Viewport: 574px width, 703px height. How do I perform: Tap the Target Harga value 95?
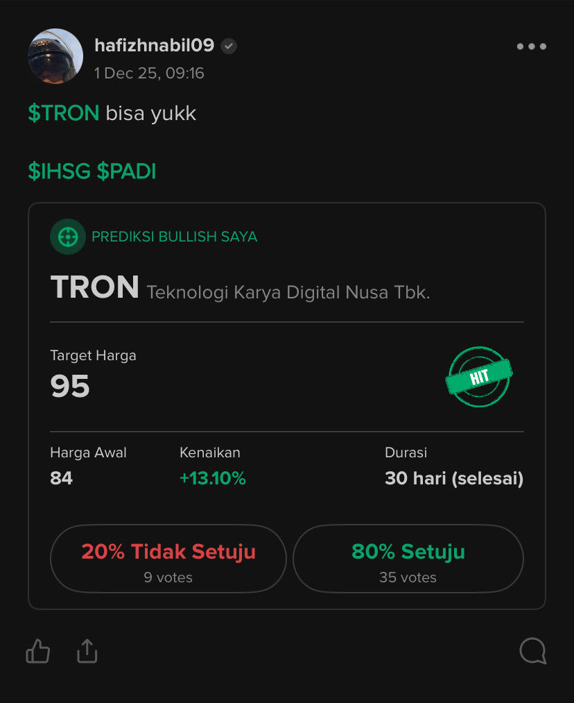tap(70, 387)
